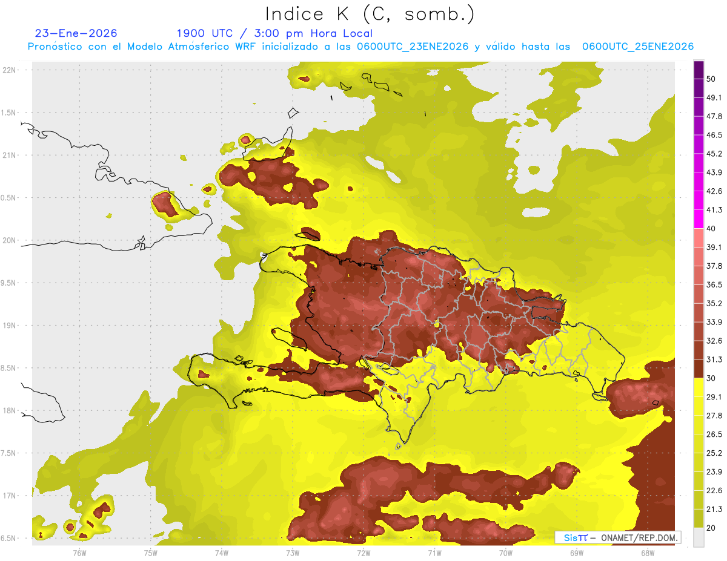Click the 69W longitude axis label
The height and width of the screenshot is (561, 727).
pyautogui.click(x=577, y=553)
